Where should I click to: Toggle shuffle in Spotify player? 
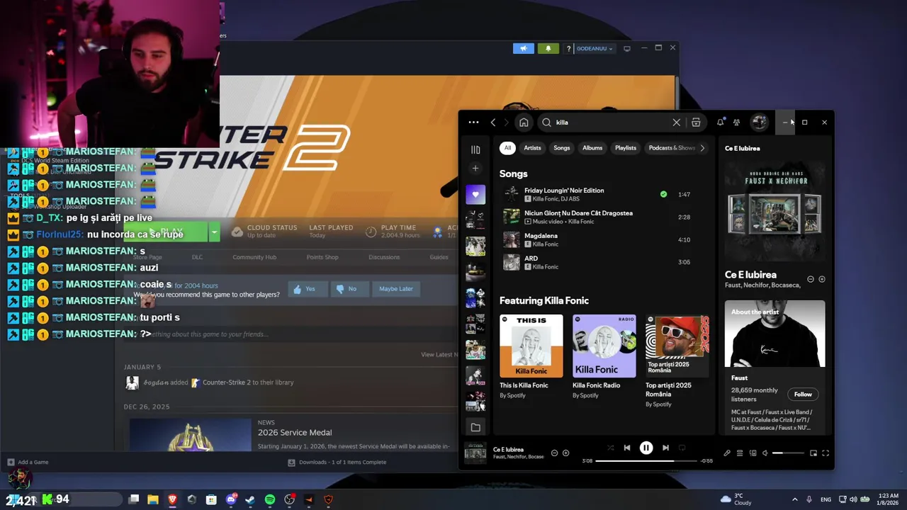coord(610,448)
